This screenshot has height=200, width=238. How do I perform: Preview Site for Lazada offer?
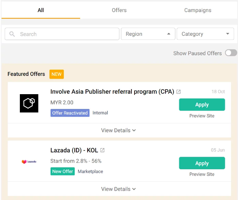[x=202, y=174]
